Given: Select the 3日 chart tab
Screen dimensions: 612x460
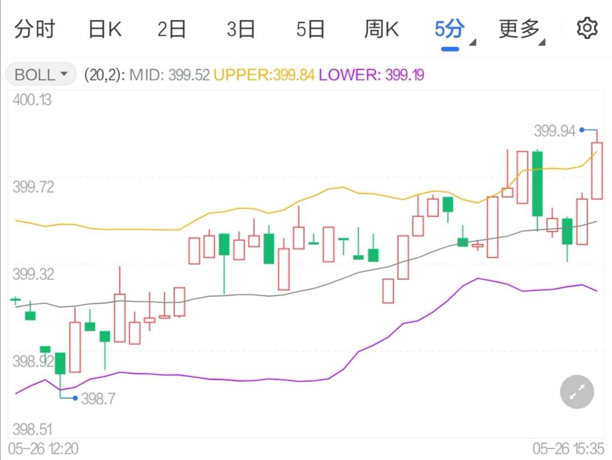Looking at the screenshot, I should tap(241, 29).
